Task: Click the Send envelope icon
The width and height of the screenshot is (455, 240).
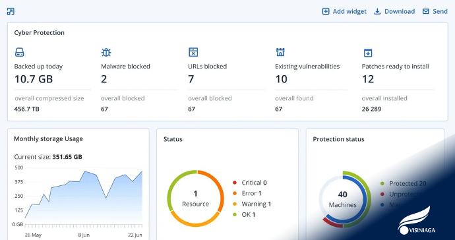Action: click(426, 11)
